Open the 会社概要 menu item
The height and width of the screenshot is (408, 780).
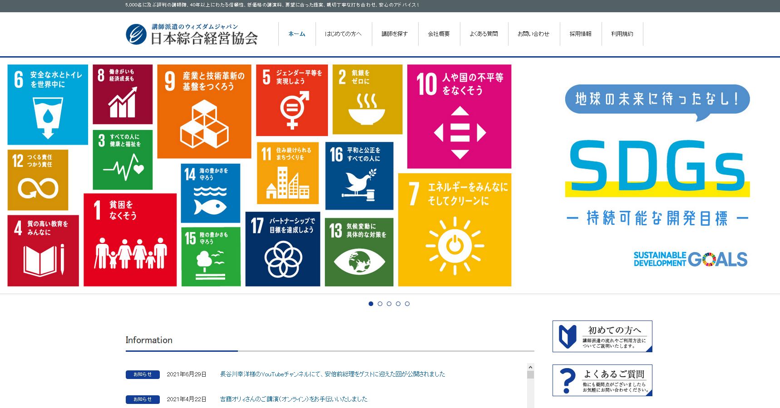439,34
